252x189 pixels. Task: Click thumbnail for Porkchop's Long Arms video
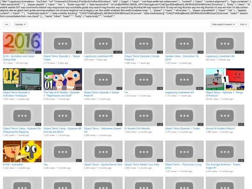click(x=184, y=151)
